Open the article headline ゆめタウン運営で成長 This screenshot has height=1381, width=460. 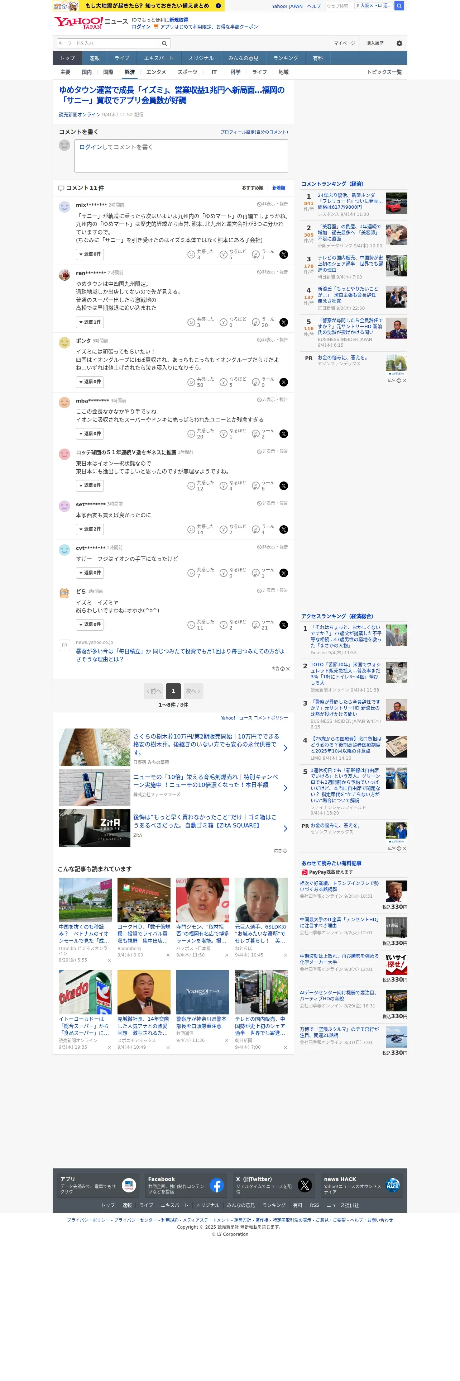pos(171,95)
